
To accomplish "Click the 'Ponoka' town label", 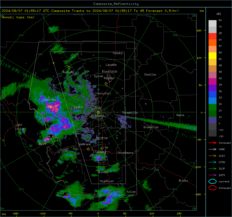I will (x=118, y=53).
